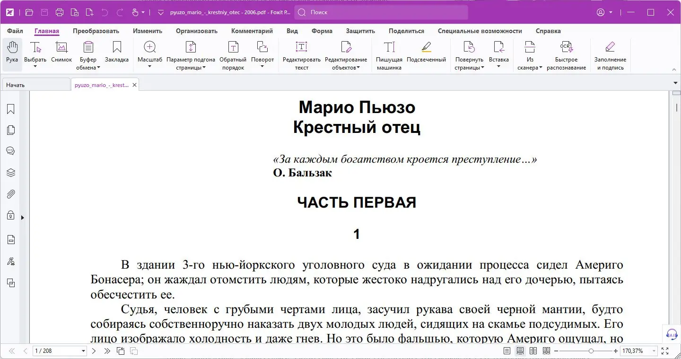
Task: Run Быстрое распознавание OCR
Action: point(567,56)
